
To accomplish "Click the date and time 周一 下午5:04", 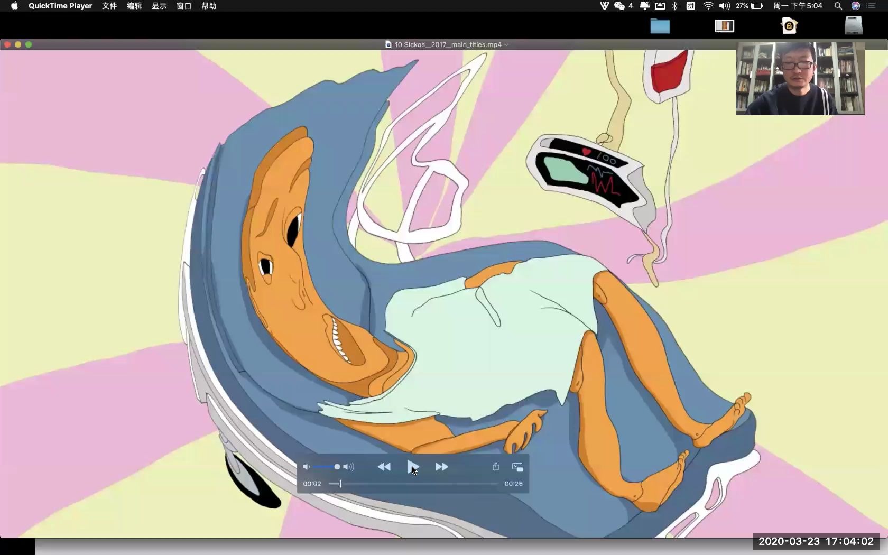I will click(x=798, y=6).
